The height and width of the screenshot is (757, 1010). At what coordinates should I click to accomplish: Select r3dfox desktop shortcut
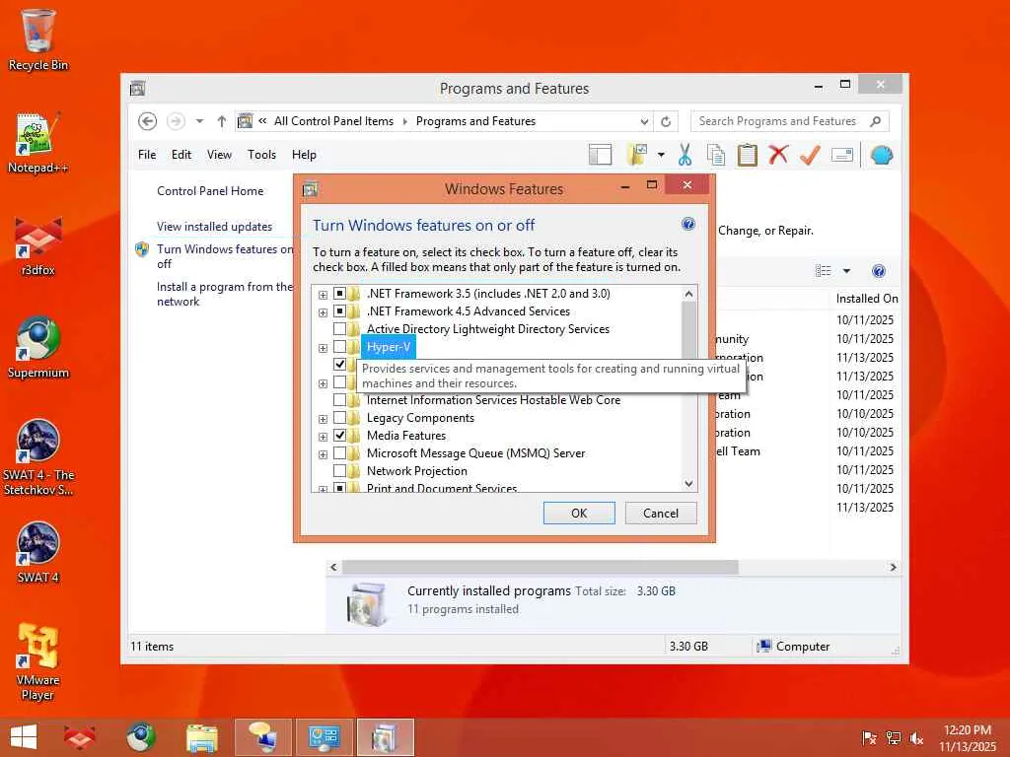click(x=38, y=245)
